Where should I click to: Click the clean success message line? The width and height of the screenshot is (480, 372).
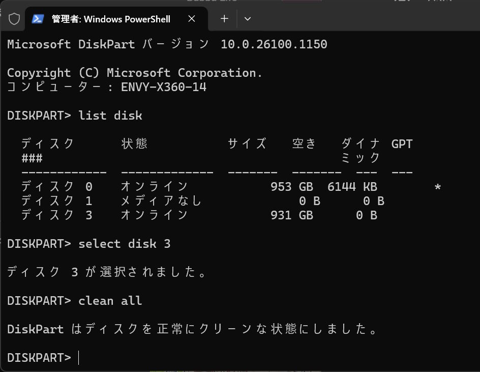tap(193, 329)
